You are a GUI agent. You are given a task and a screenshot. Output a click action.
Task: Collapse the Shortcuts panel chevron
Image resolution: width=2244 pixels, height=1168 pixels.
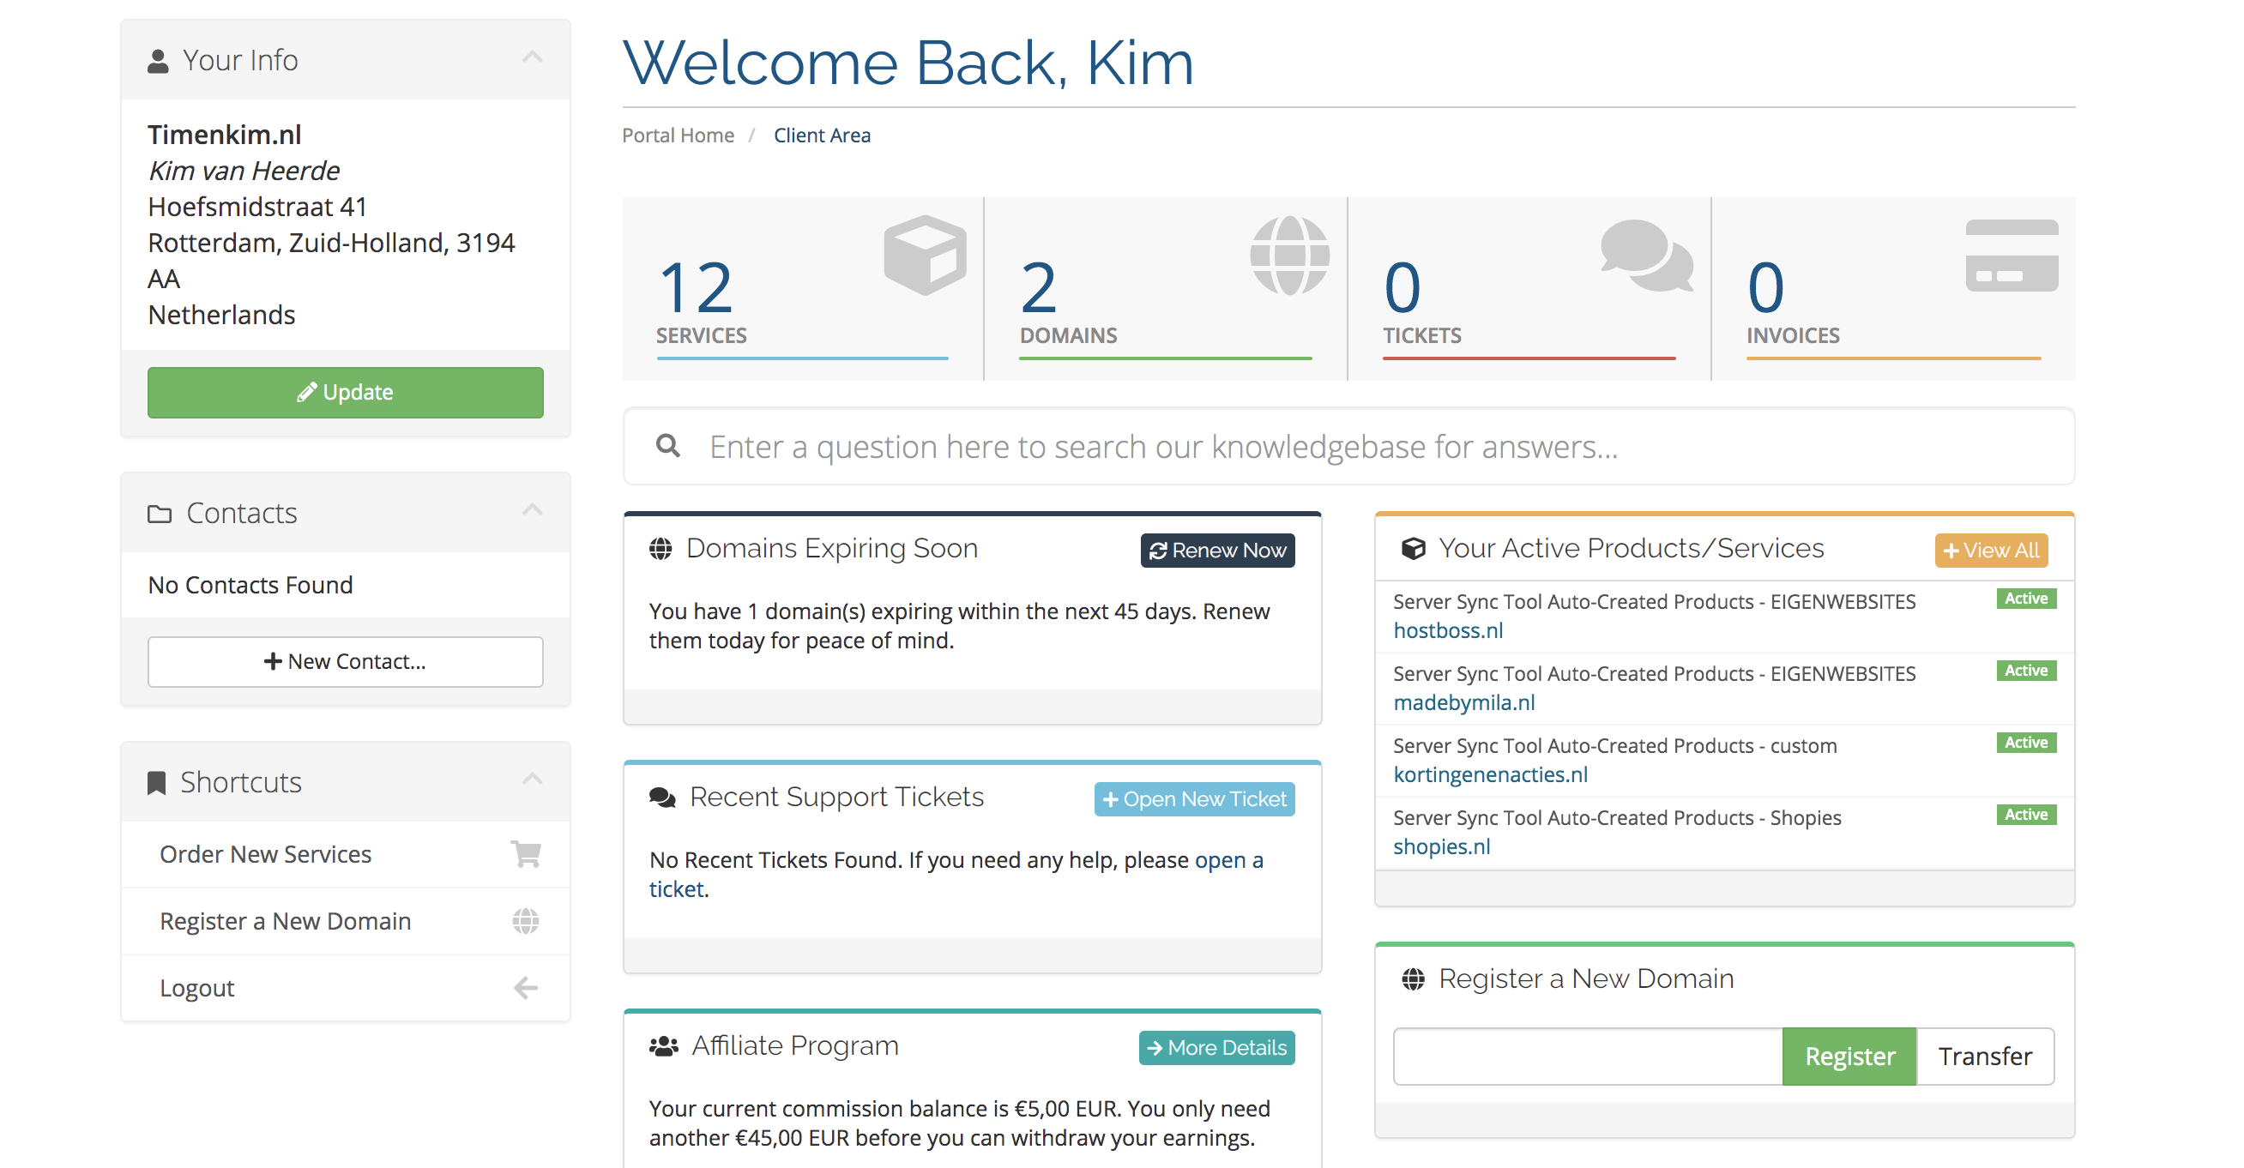coord(532,780)
